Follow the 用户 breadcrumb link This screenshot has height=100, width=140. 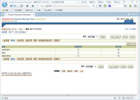(21, 29)
